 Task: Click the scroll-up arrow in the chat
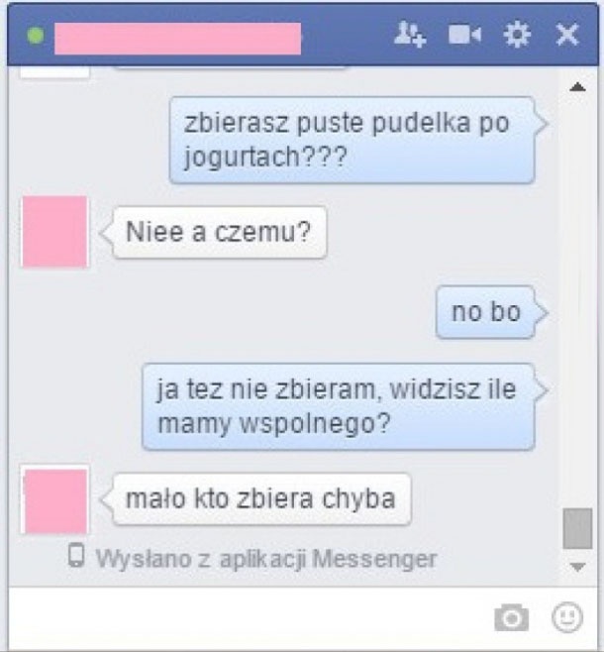pos(577,87)
